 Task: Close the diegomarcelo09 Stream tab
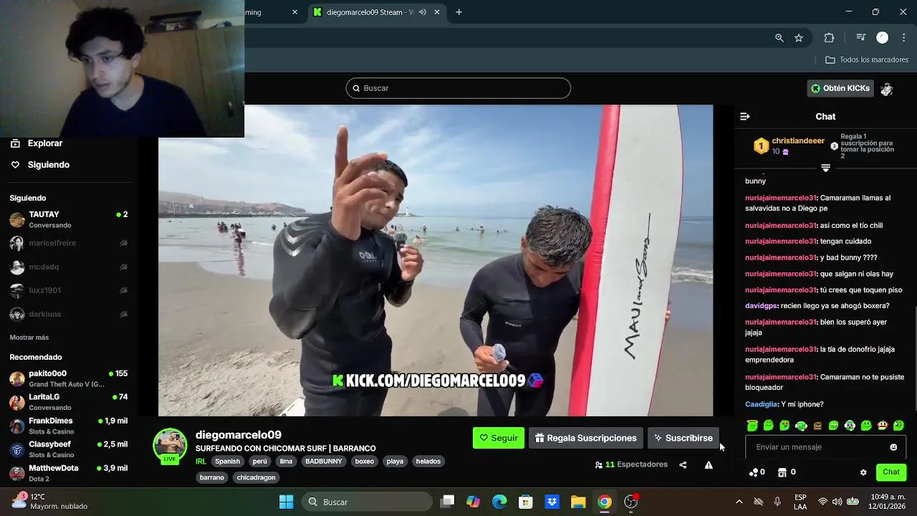(437, 12)
